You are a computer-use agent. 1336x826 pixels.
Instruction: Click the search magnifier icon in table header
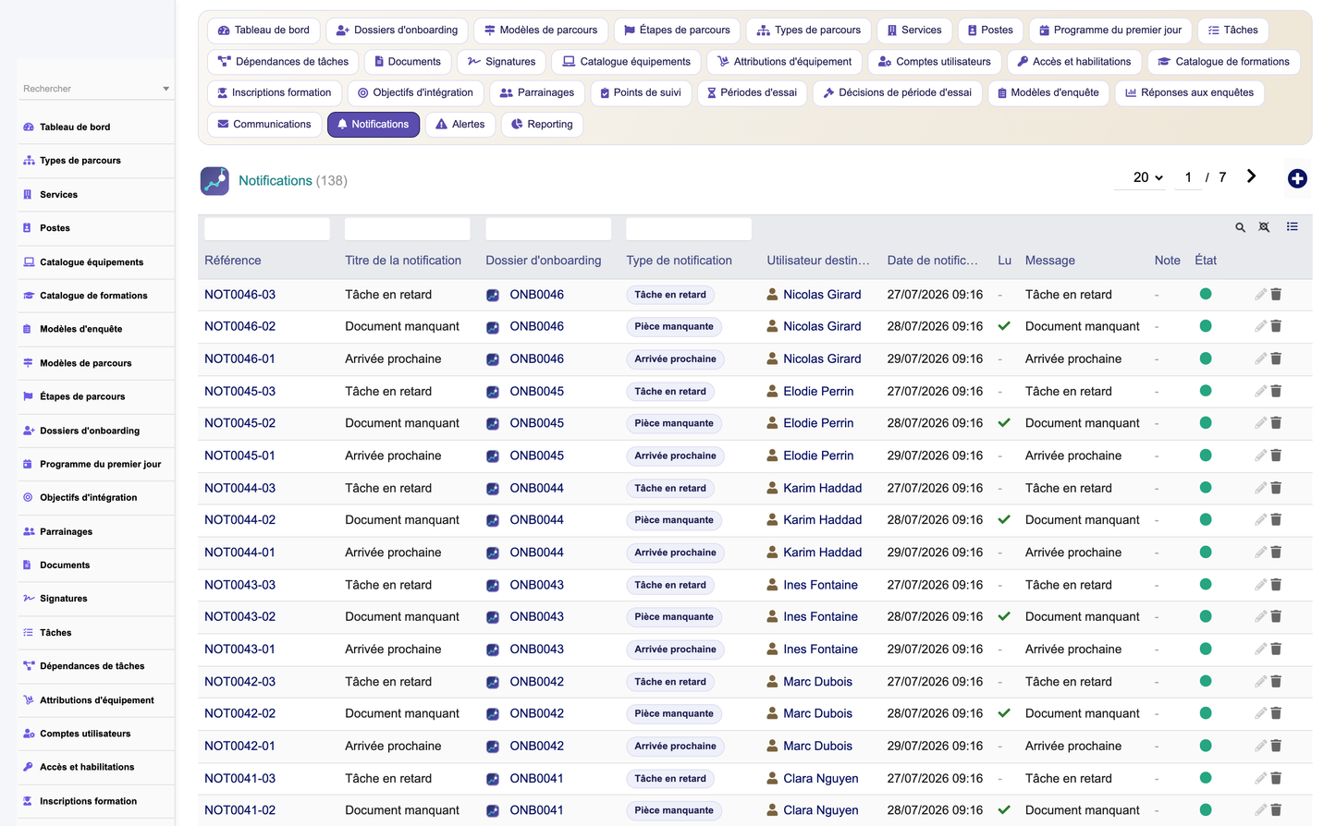[x=1240, y=227]
